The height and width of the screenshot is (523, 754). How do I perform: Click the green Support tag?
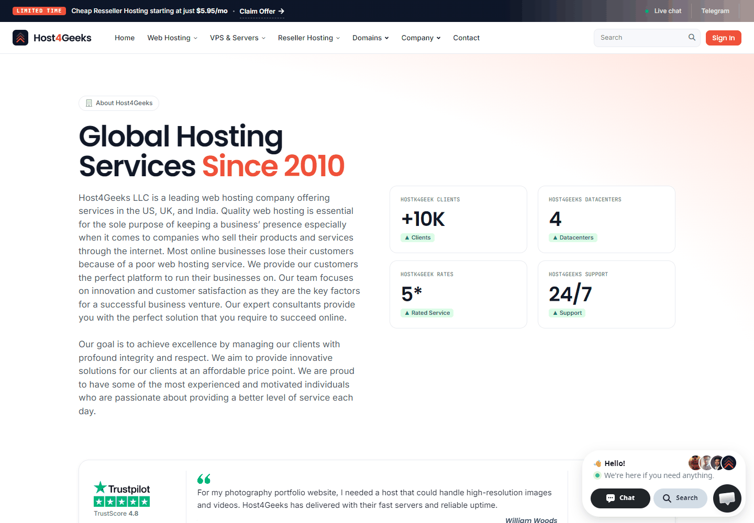(x=567, y=313)
